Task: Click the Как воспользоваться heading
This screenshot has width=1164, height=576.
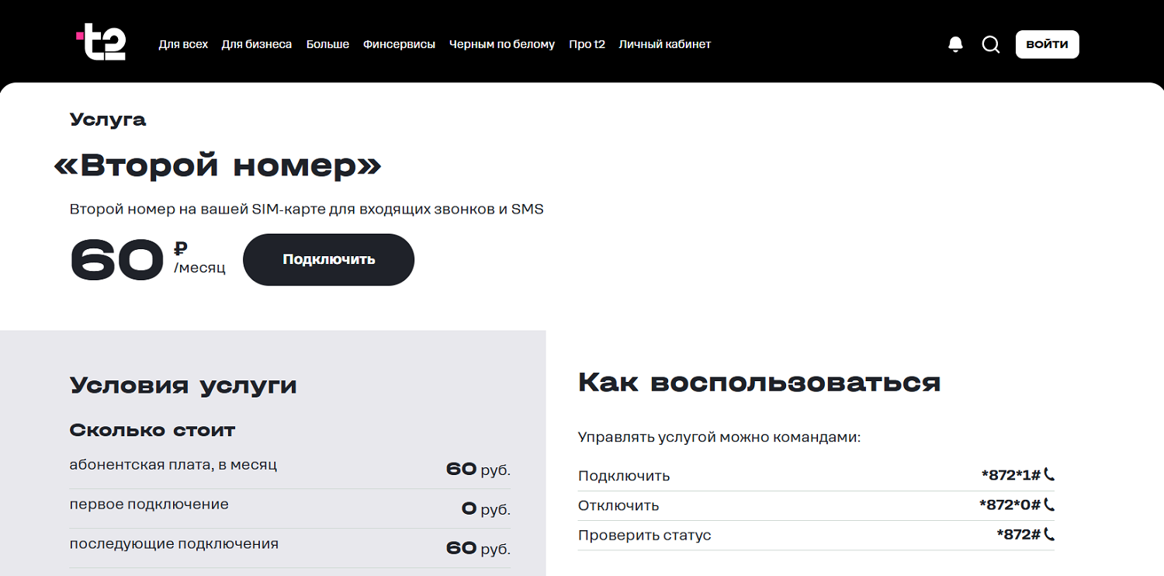Action: coord(759,382)
